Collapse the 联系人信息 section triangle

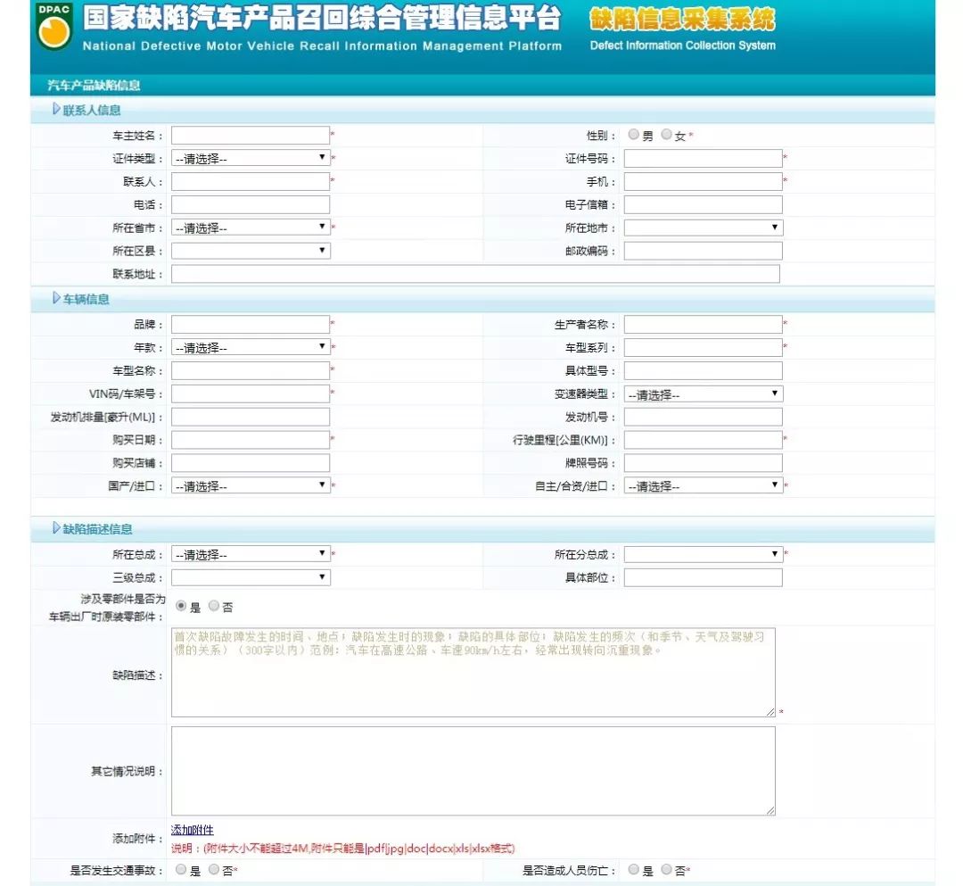[x=56, y=110]
